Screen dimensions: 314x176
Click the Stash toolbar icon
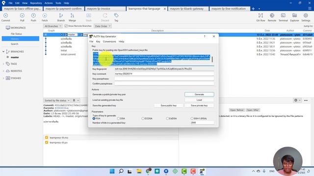click(88, 17)
